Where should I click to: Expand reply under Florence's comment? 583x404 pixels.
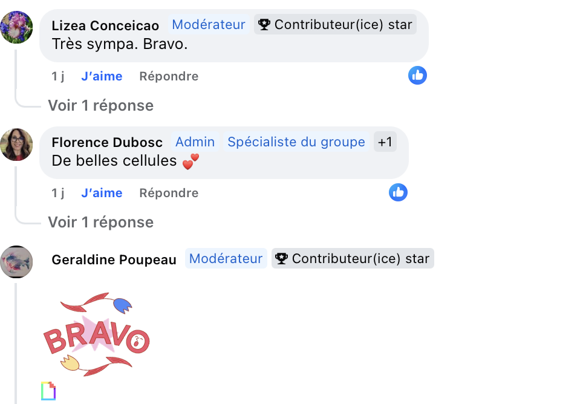pyautogui.click(x=101, y=222)
